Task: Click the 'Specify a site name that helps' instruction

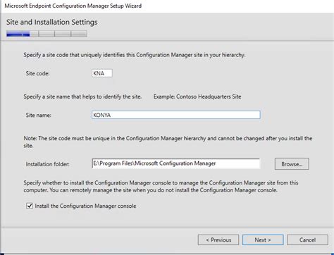Action: click(82, 97)
